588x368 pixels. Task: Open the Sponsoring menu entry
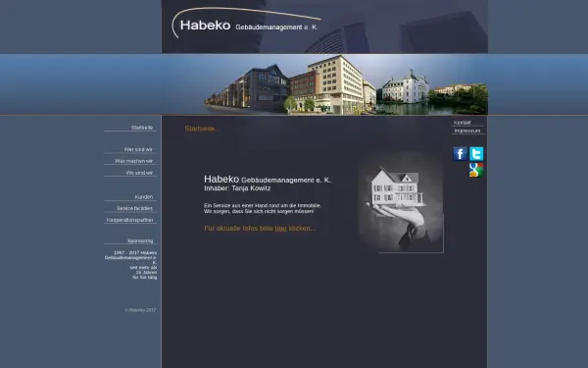point(140,240)
